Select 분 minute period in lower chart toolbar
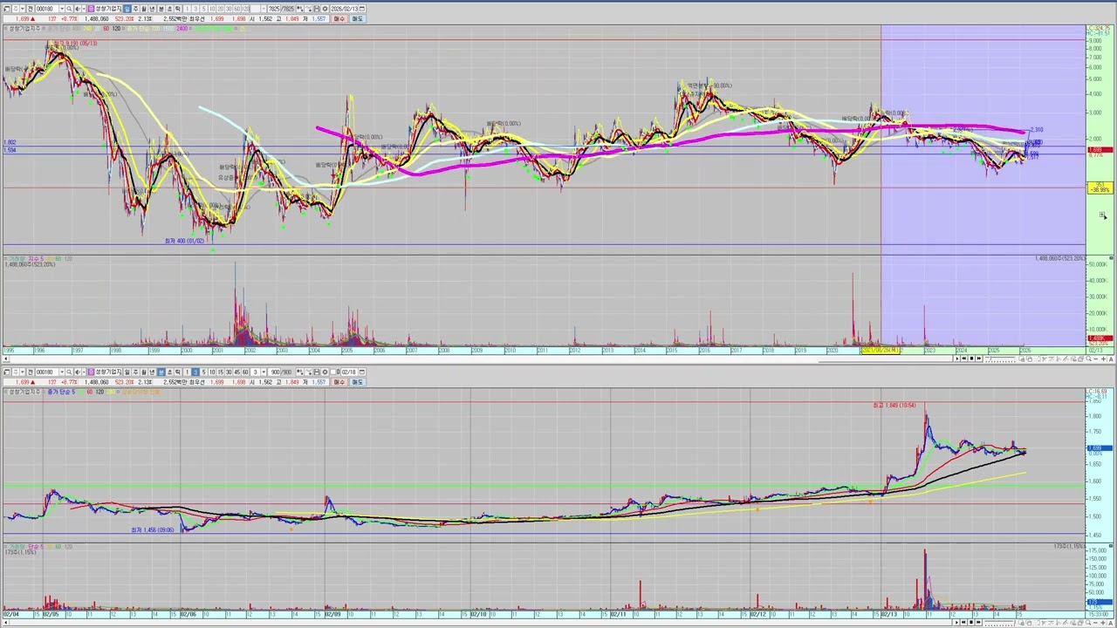Viewport: 1117px width, 628px height. [161, 372]
